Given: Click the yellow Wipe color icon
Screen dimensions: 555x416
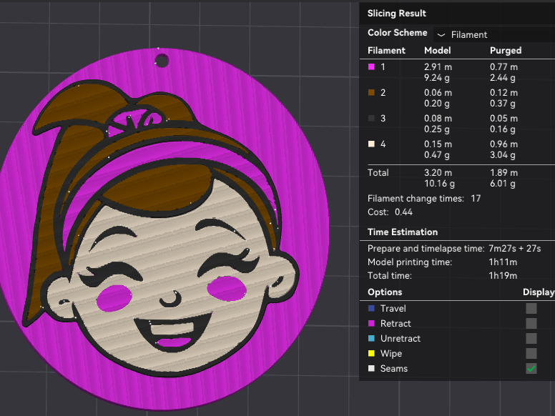Looking at the screenshot, I should [x=371, y=353].
